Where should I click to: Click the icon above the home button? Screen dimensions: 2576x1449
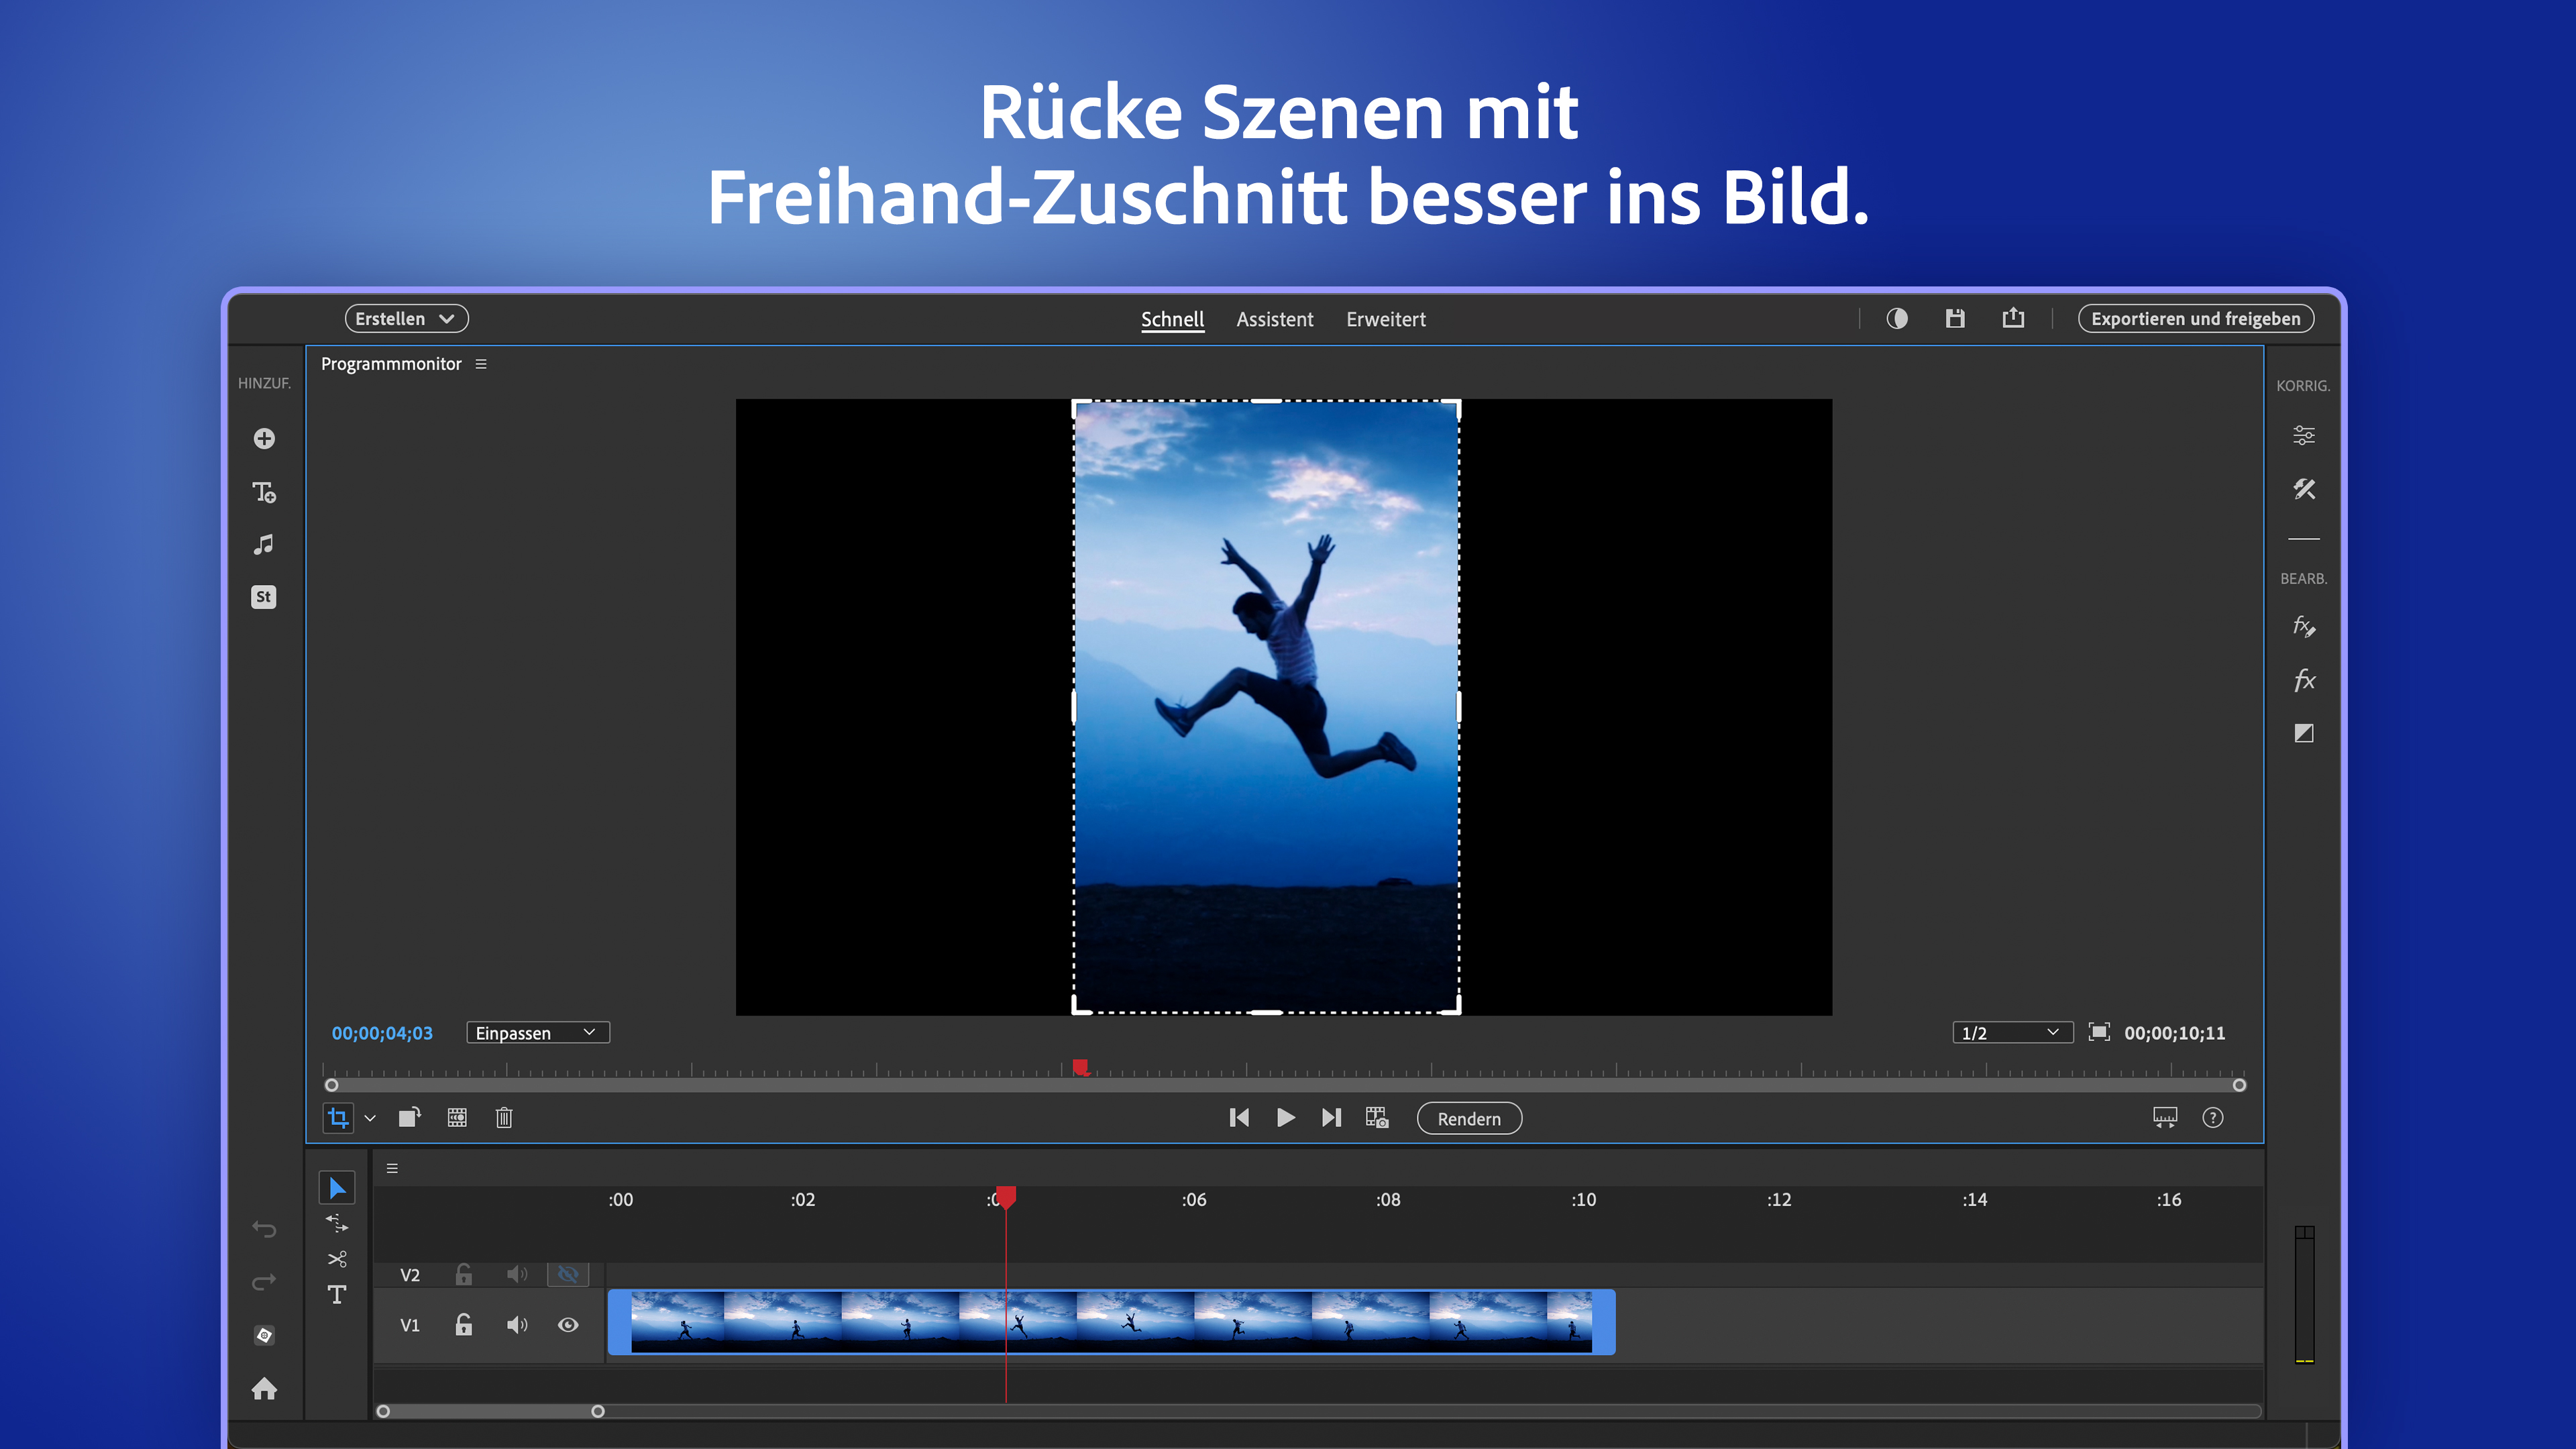click(x=264, y=1335)
